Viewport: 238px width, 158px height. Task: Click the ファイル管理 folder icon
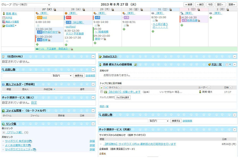click(x=3, y=111)
